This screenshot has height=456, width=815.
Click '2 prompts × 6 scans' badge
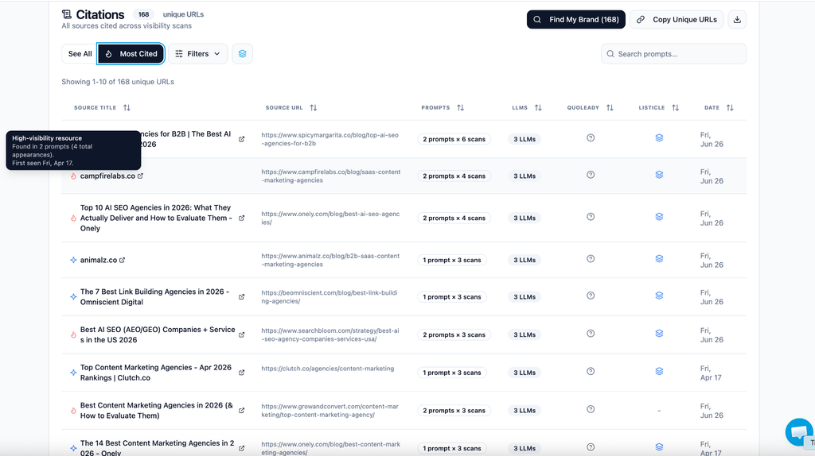click(x=454, y=139)
